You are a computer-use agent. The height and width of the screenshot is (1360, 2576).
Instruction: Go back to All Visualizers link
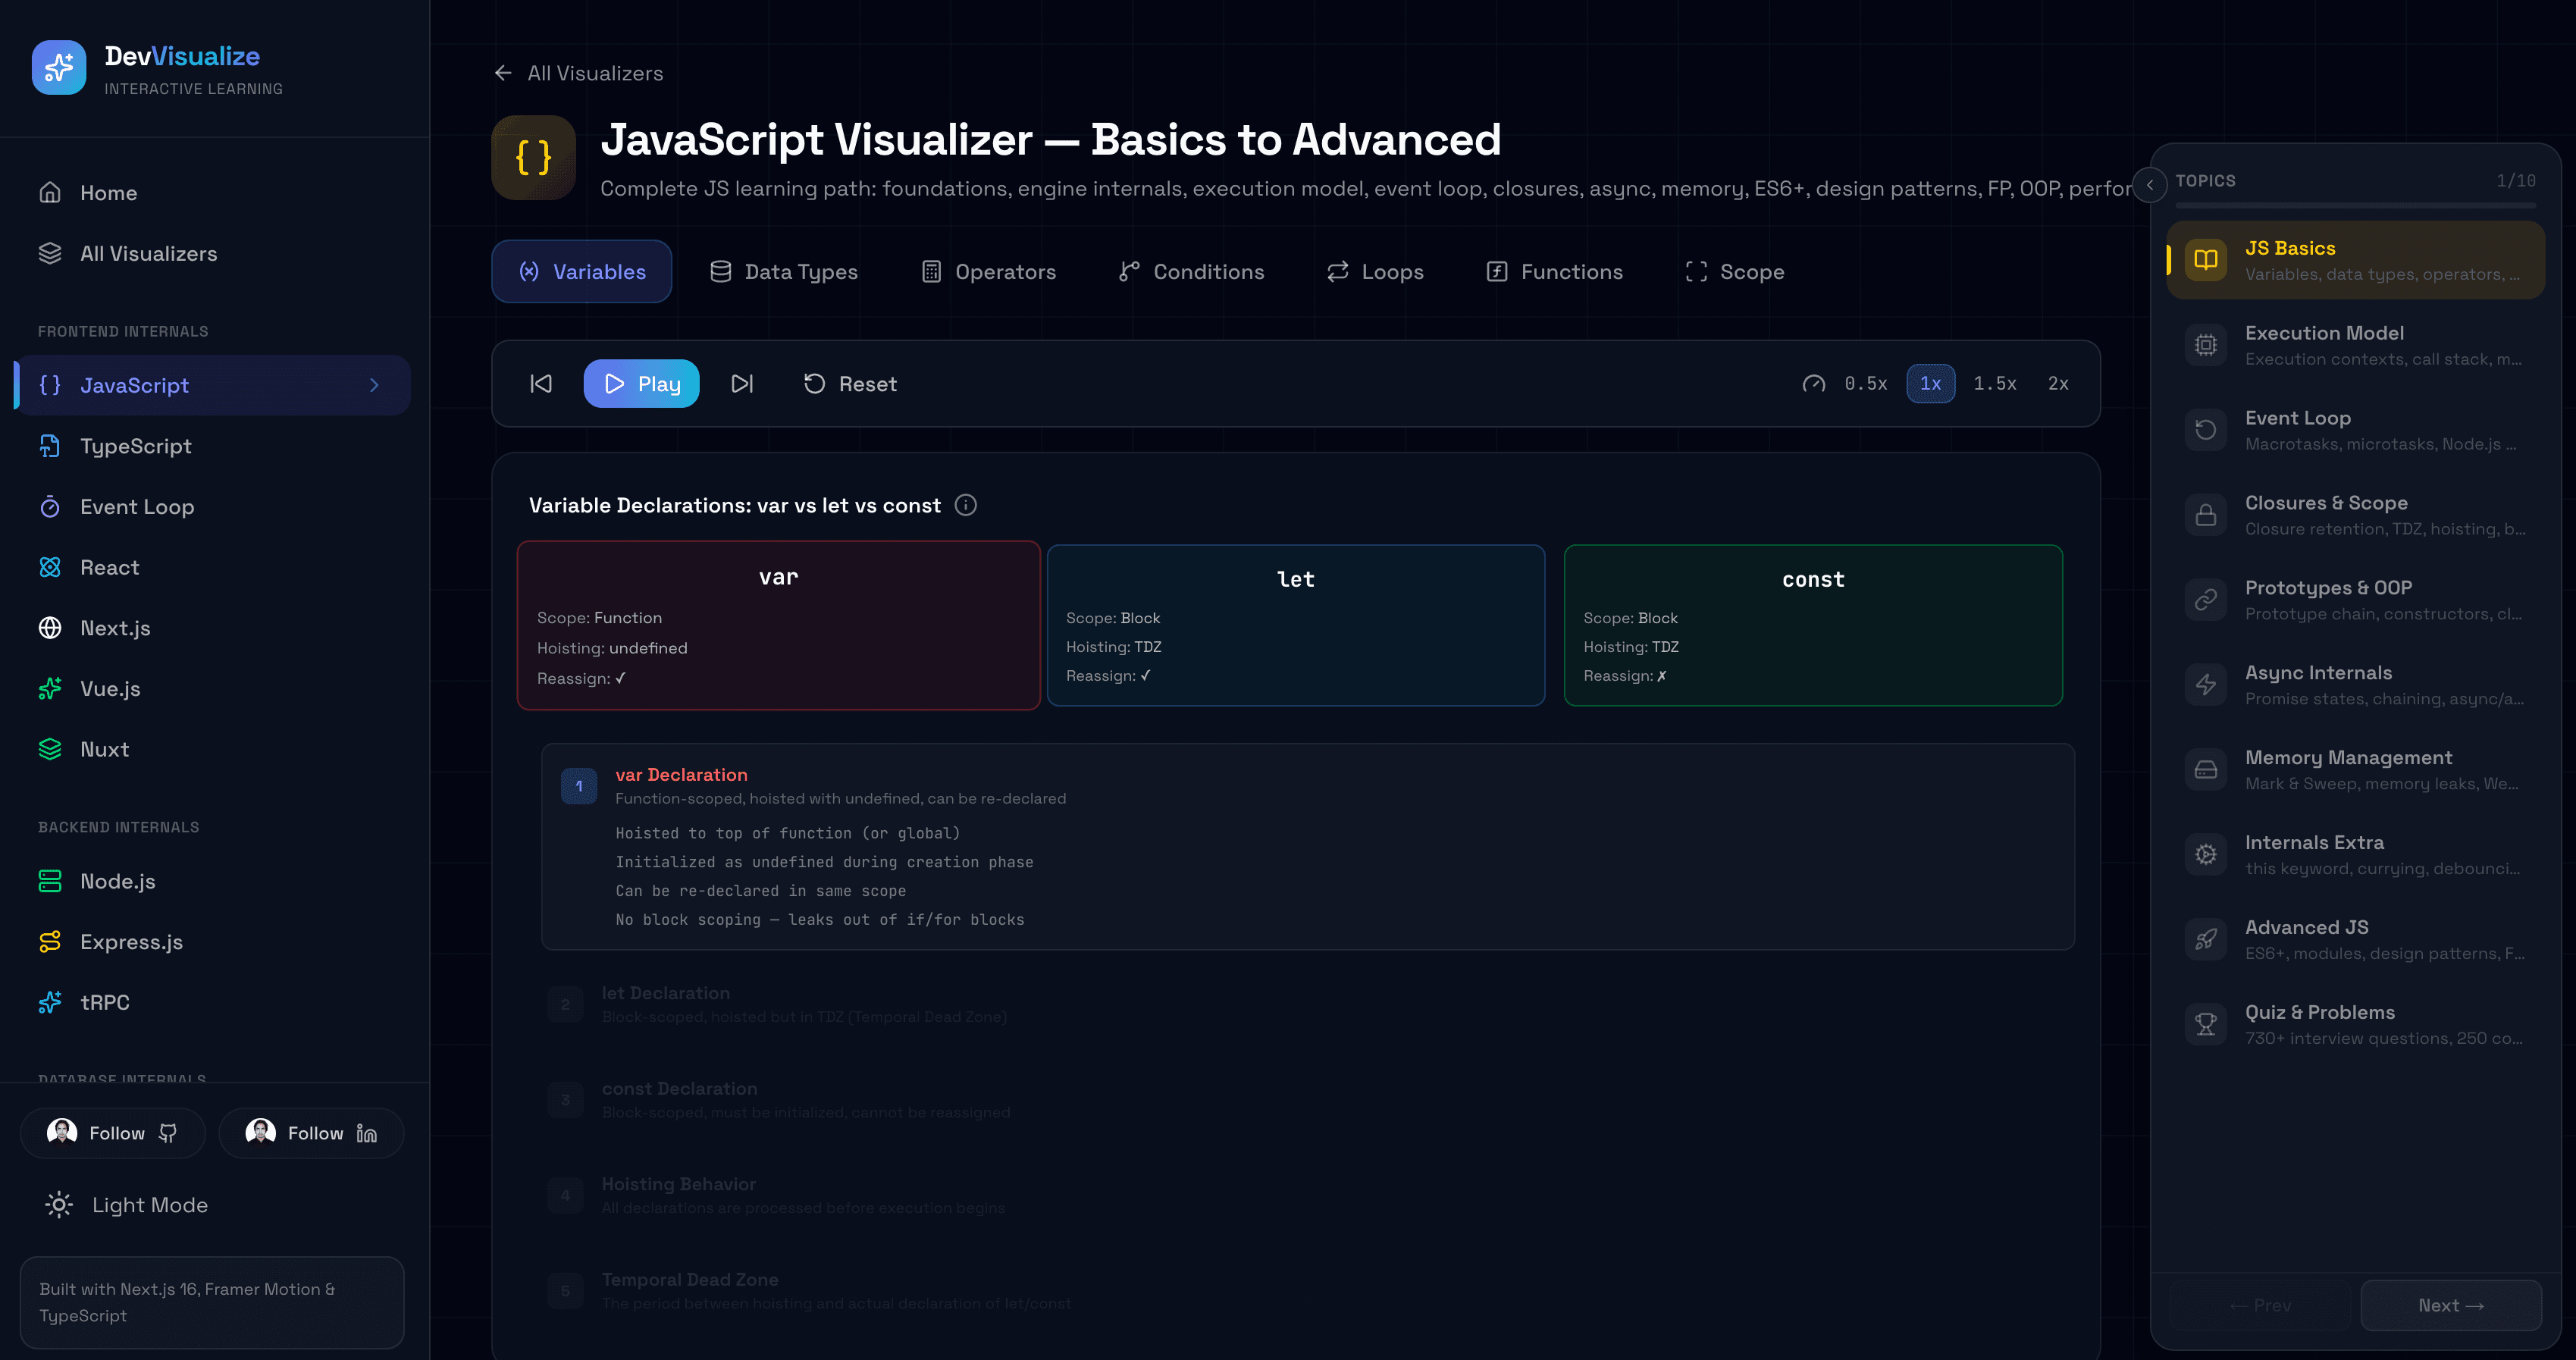(578, 73)
